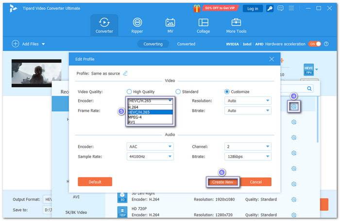Screen dimensions: 340x221
Task: Choose AV1 from encoder list
Action: tap(150, 122)
